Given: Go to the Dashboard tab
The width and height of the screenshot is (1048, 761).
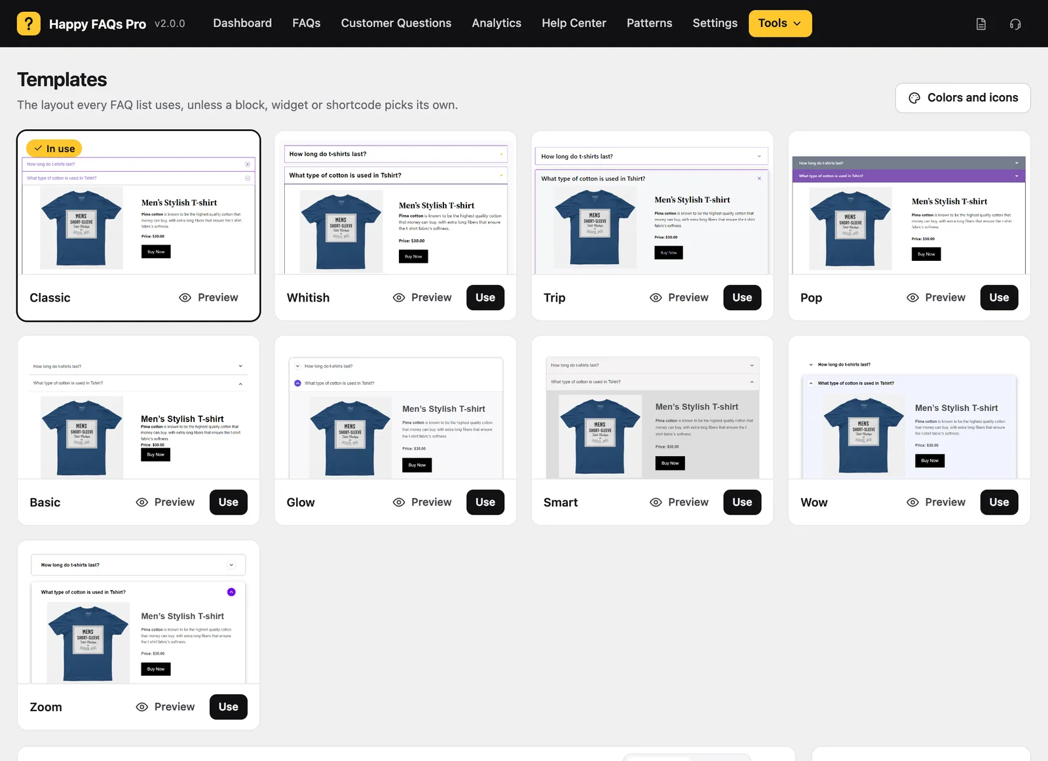Looking at the screenshot, I should click(x=242, y=23).
